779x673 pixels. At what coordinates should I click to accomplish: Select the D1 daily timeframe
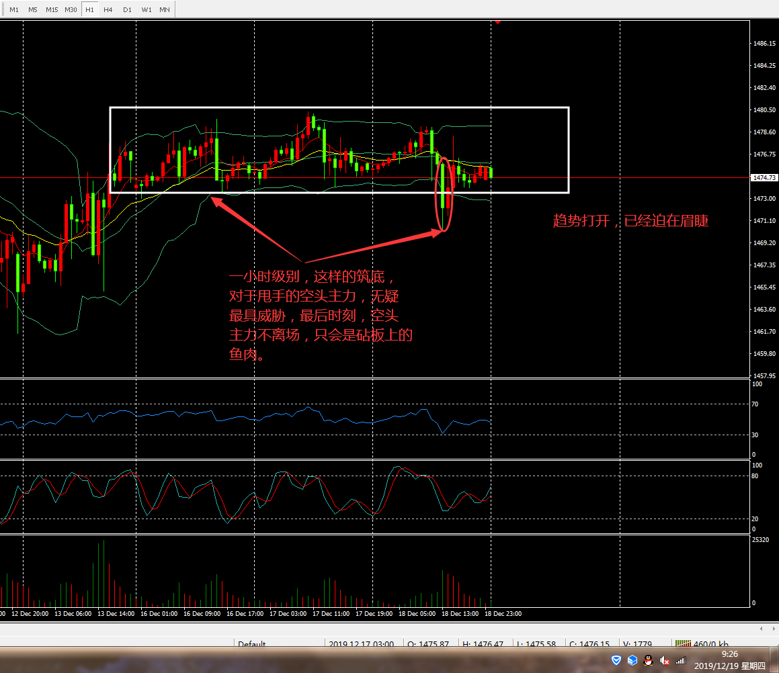[127, 10]
